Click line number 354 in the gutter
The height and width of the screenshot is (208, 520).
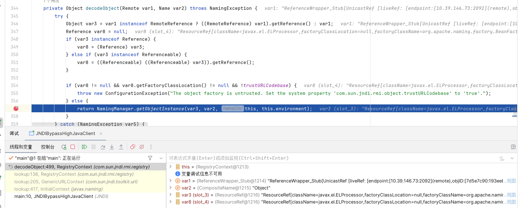point(14,85)
